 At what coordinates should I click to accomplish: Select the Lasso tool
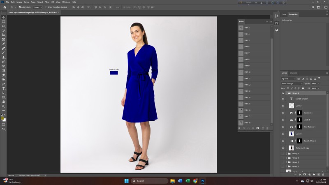3,26
